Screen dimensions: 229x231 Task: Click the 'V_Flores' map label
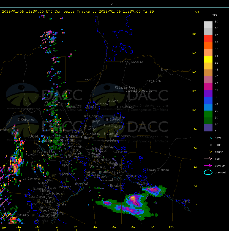pos(42,221)
